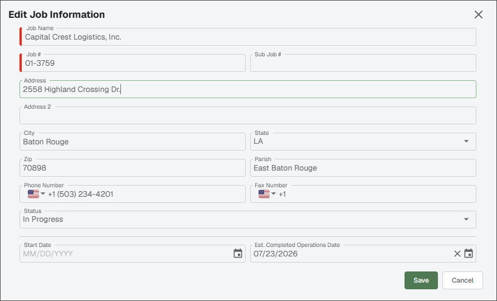The height and width of the screenshot is (301, 497).
Task: Click the Fax Number US flag icon
Action: pyautogui.click(x=264, y=194)
